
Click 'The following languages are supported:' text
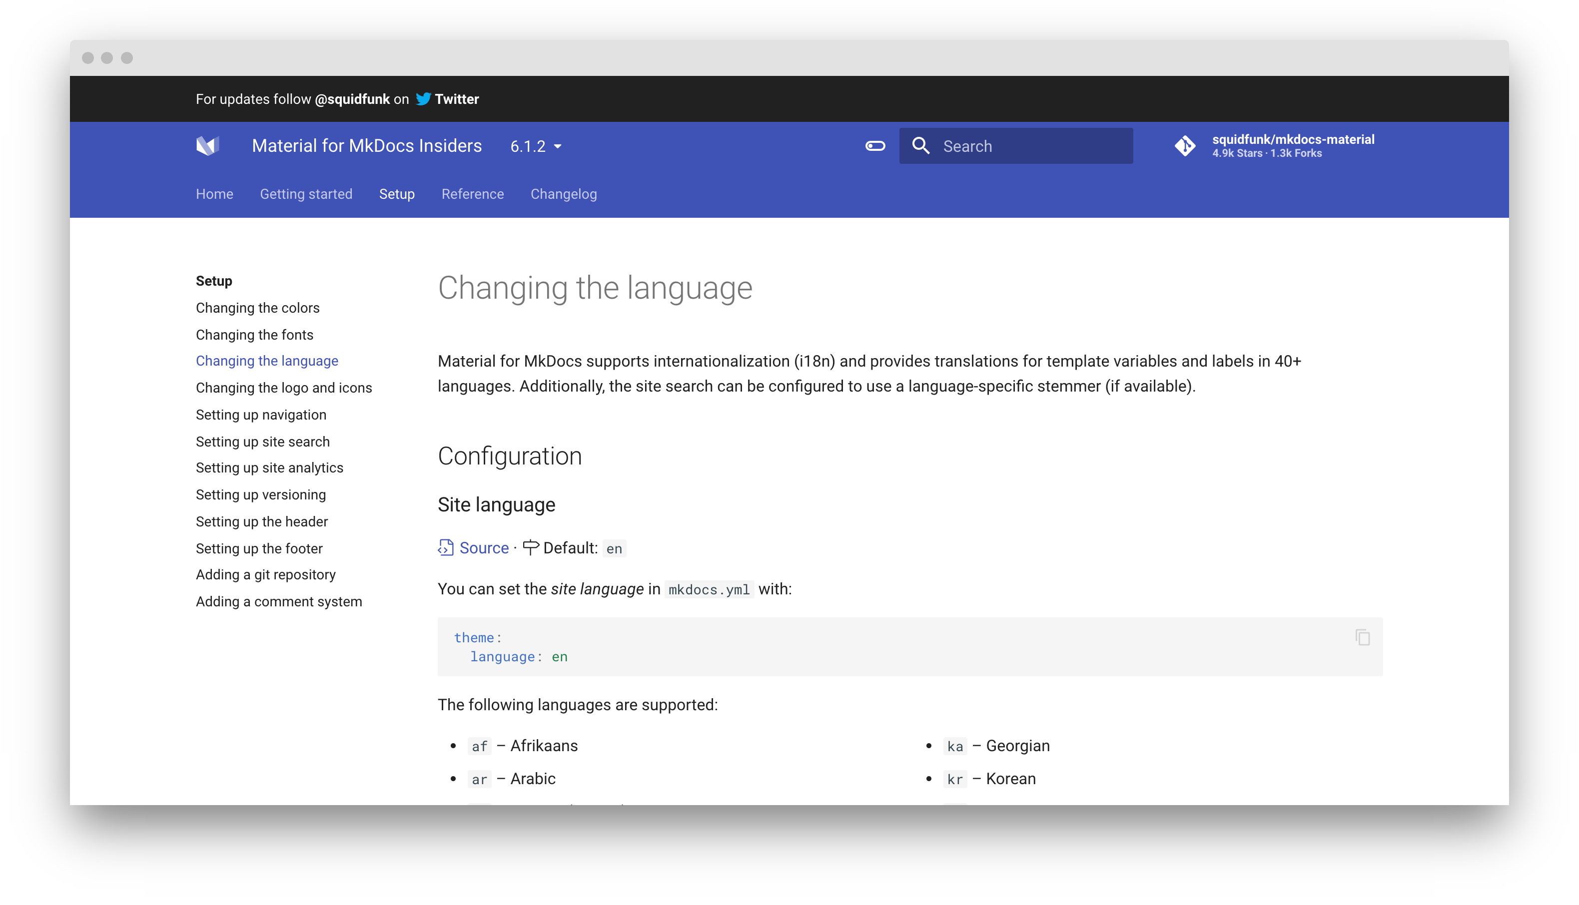click(x=578, y=705)
